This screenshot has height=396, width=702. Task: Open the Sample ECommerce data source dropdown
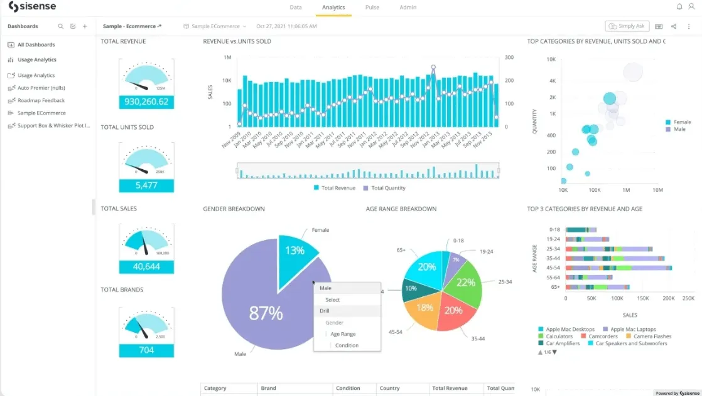point(215,26)
